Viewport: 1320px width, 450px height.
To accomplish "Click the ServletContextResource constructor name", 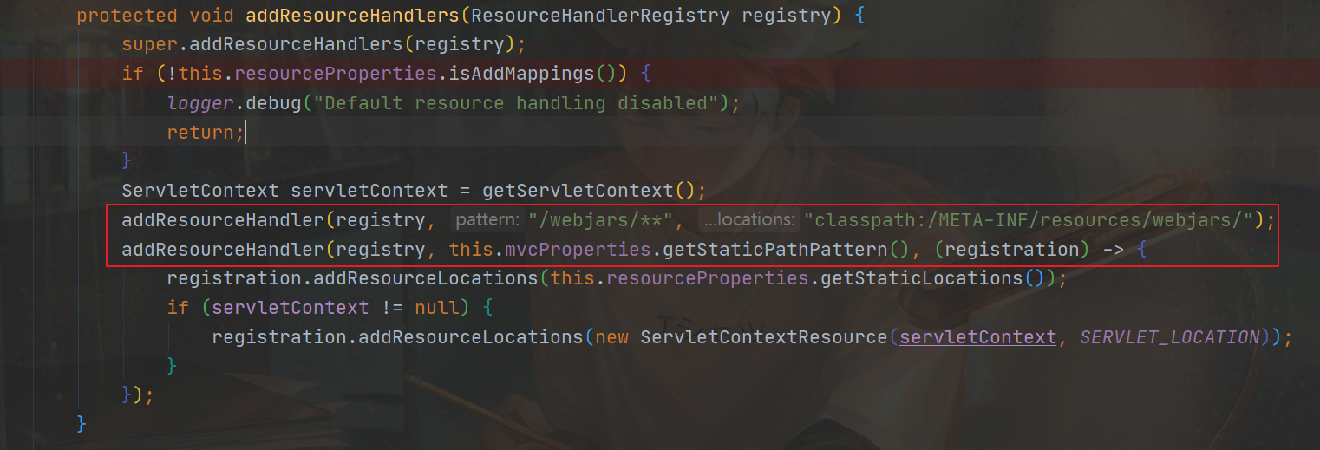I will point(764,337).
